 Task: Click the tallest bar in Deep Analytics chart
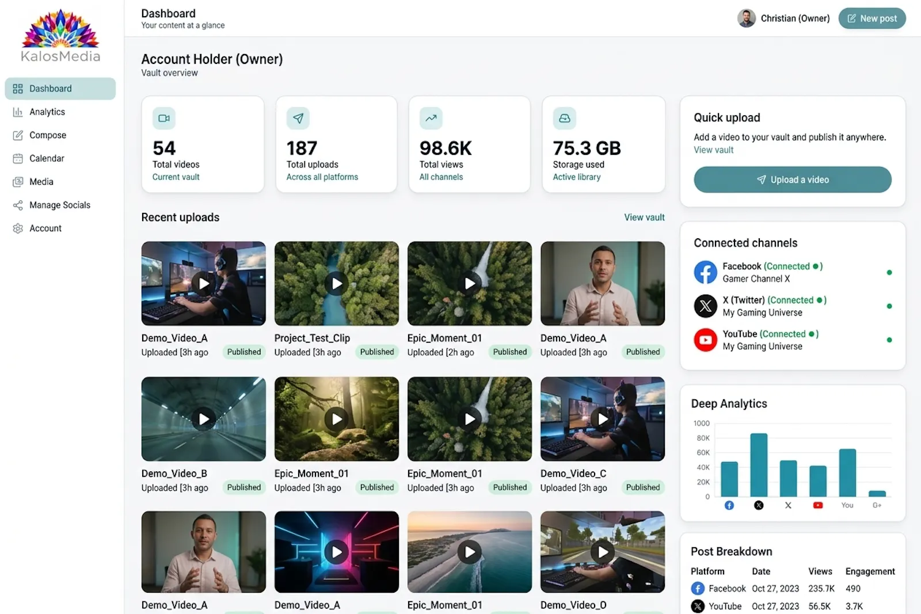pos(759,465)
